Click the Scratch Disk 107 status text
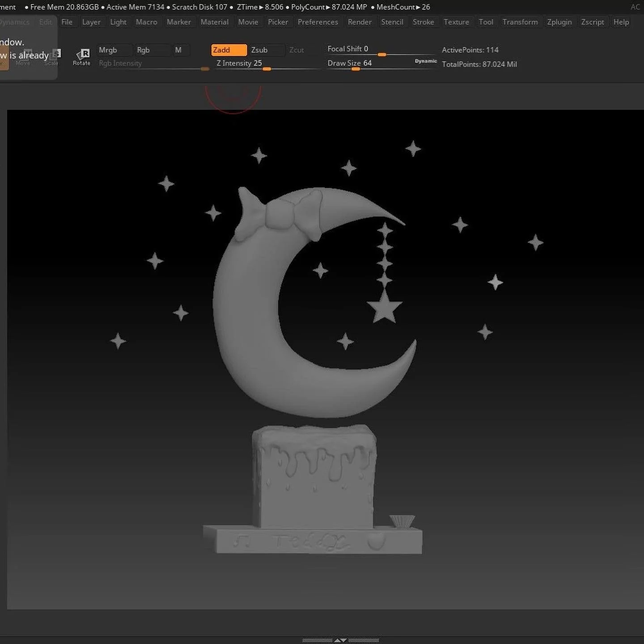The image size is (644, 644). [199, 7]
